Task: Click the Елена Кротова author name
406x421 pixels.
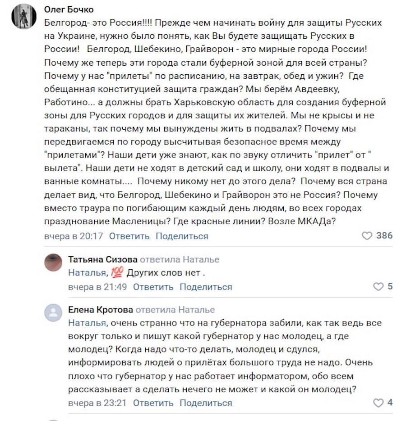Action: (x=101, y=310)
